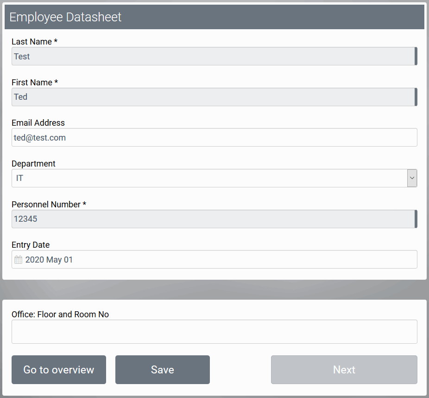Save the employee datasheet
This screenshot has width=429, height=398.
click(163, 370)
